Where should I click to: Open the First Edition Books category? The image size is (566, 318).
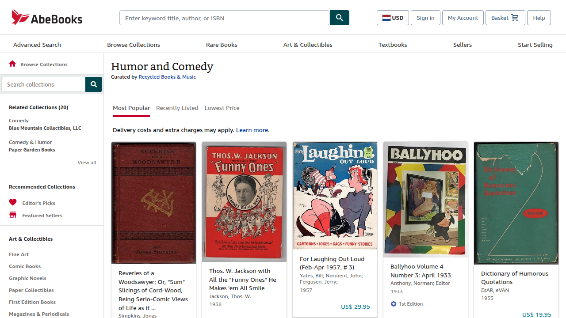tap(32, 302)
